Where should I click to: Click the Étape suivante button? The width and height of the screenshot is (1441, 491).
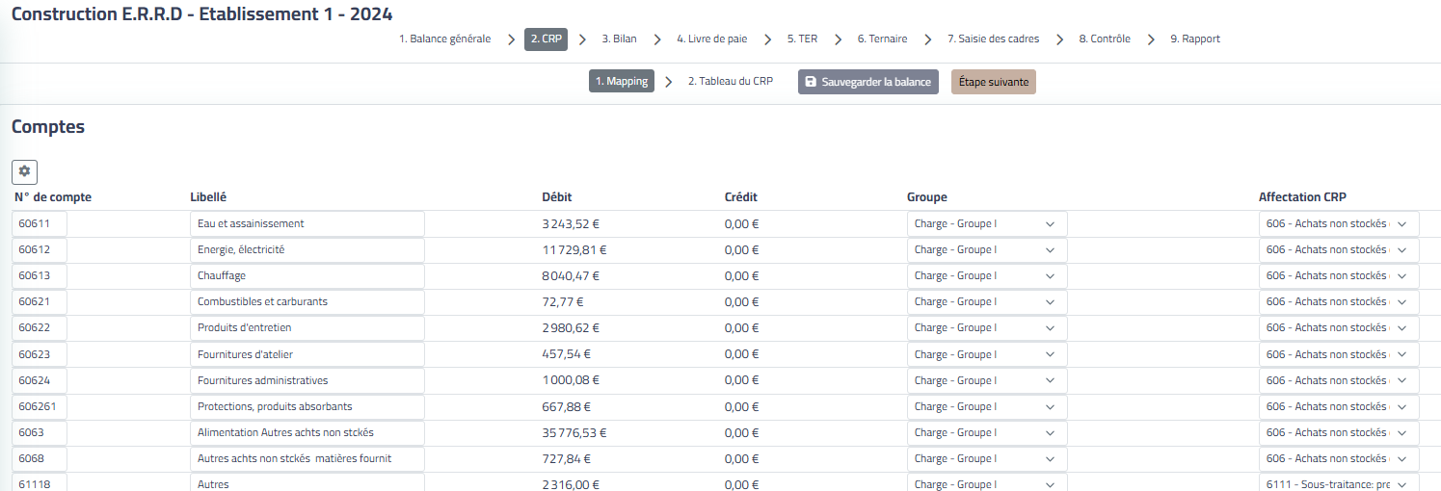tap(993, 82)
